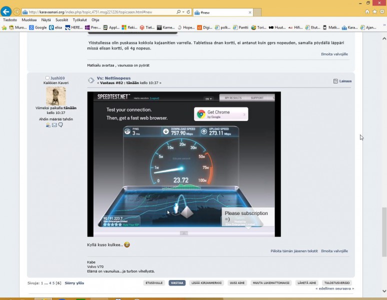Open the Favorites star icon

pos(374,11)
